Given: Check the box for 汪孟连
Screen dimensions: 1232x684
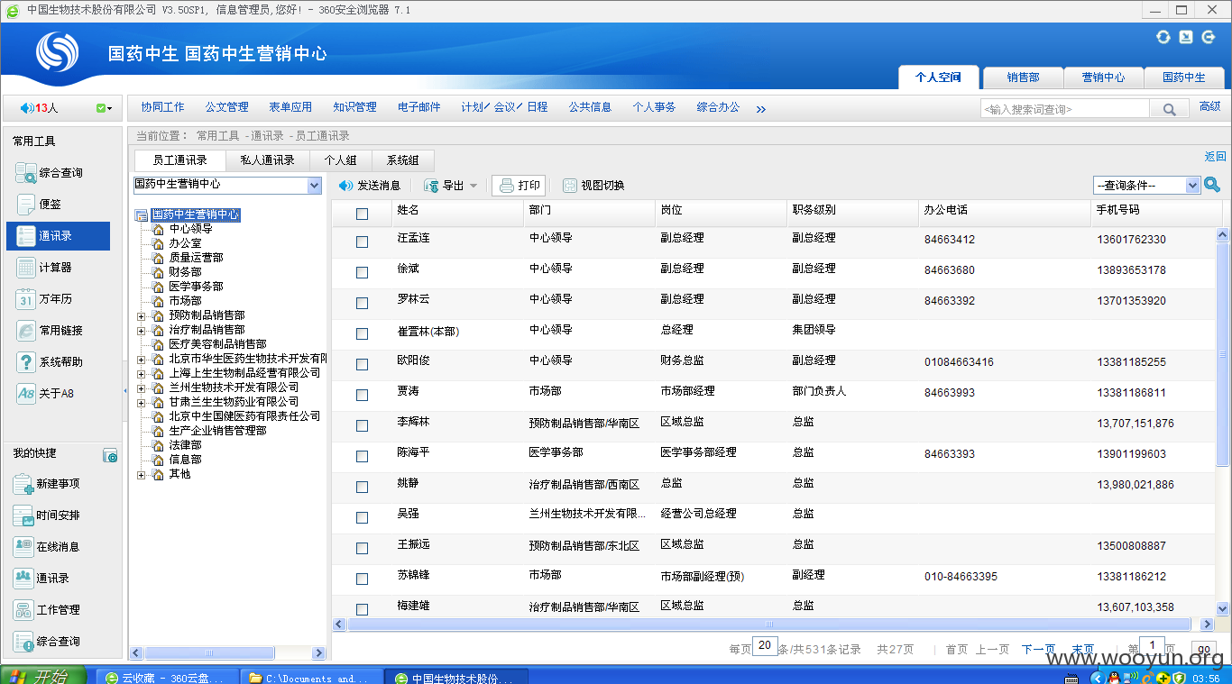Looking at the screenshot, I should tap(362, 242).
